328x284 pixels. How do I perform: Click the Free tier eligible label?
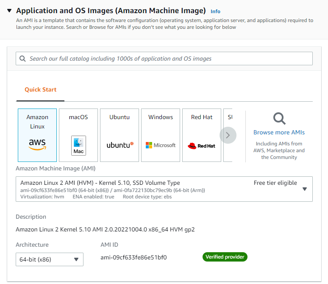point(275,183)
